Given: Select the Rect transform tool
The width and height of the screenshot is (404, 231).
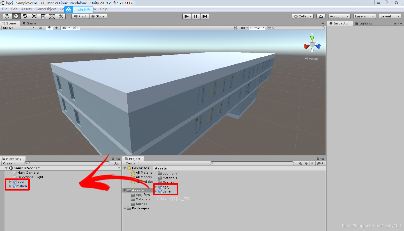Looking at the screenshot, I should 43,16.
